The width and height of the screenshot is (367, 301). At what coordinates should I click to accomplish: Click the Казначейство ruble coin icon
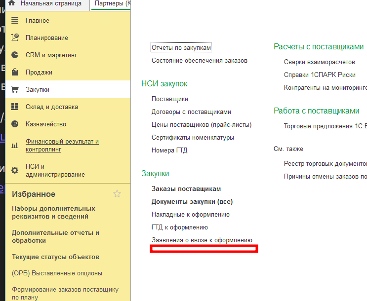click(15, 124)
